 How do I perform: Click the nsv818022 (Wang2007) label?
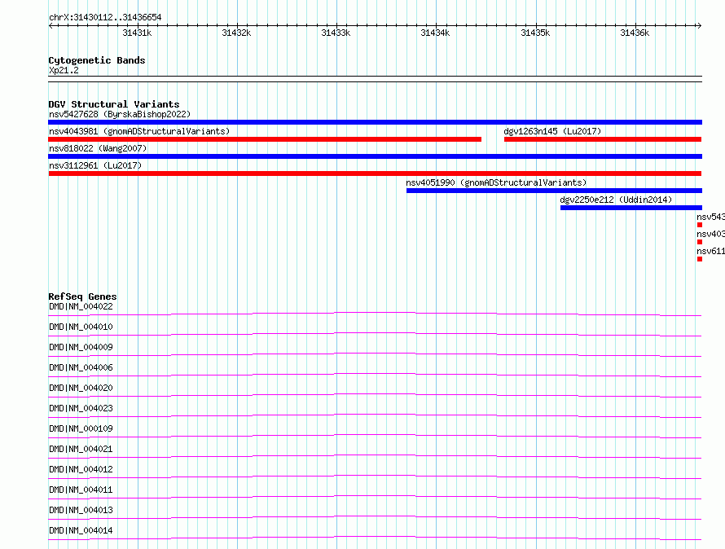[x=98, y=148]
